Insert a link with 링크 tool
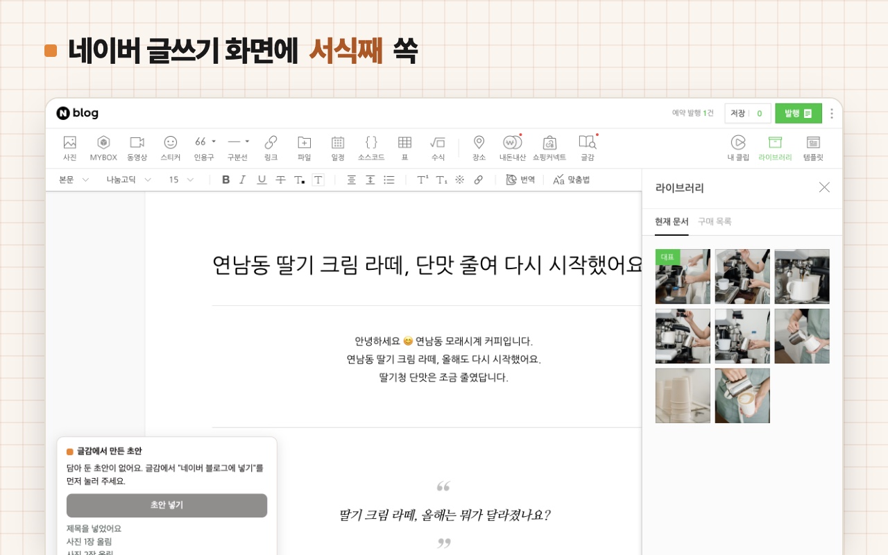The height and width of the screenshot is (555, 888). 271,148
